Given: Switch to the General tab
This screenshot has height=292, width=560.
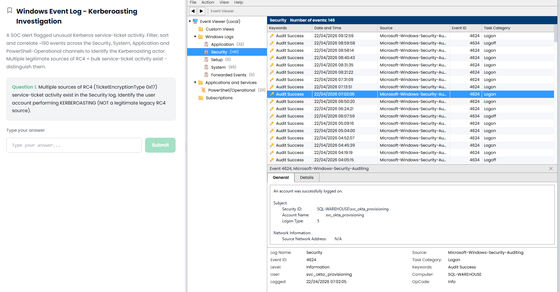Looking at the screenshot, I should pyautogui.click(x=281, y=178).
